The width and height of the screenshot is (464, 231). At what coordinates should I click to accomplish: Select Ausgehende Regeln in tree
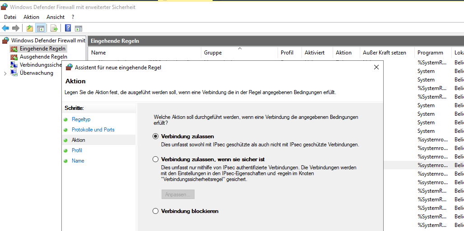43,57
